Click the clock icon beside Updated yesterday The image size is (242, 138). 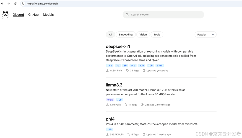coord(144,71)
